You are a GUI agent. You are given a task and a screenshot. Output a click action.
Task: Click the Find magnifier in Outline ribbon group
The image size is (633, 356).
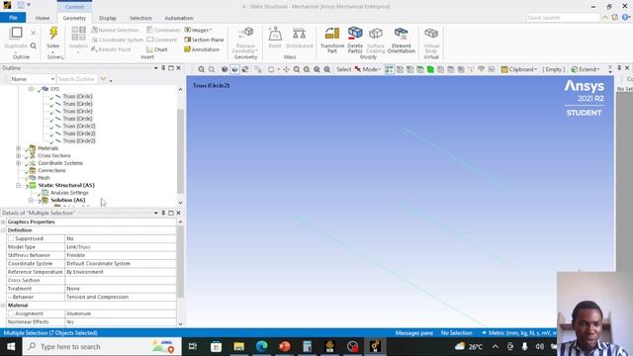(33, 45)
